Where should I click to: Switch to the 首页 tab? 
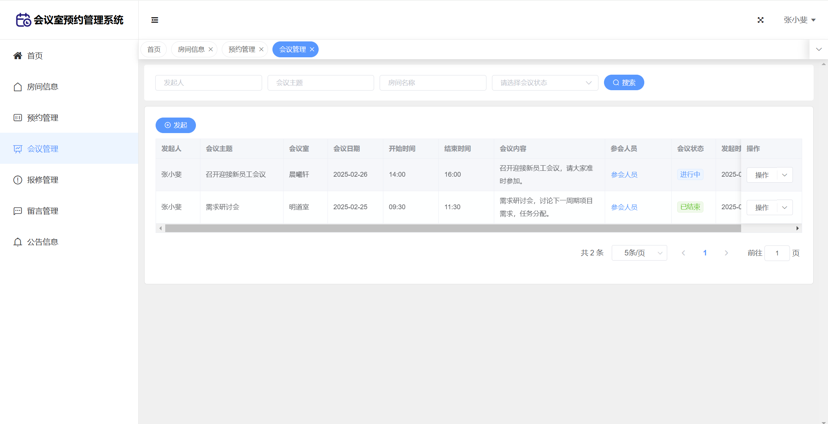[154, 50]
